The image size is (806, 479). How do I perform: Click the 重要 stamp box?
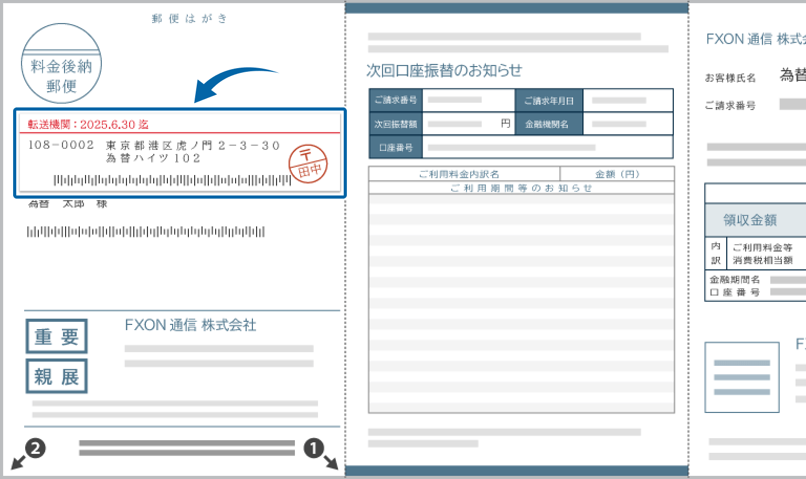click(57, 336)
